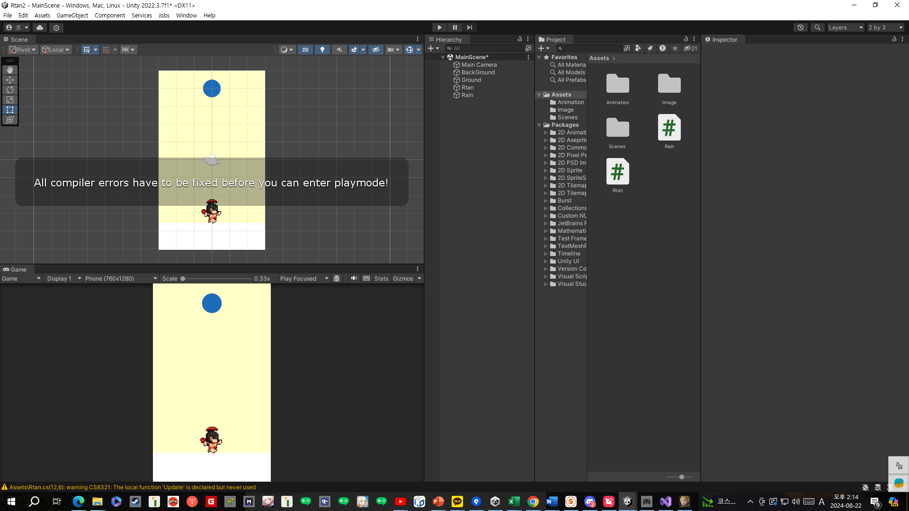Viewport: 909px width, 511px height.
Task: Select All Prefabs under Favorites
Action: click(x=571, y=80)
